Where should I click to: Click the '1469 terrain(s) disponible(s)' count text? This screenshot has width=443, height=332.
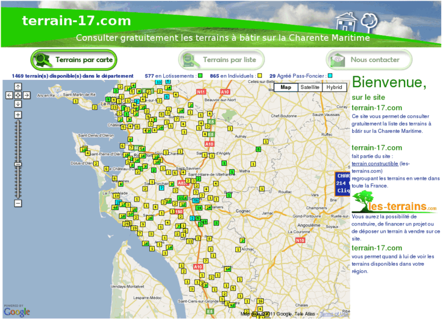(73, 76)
